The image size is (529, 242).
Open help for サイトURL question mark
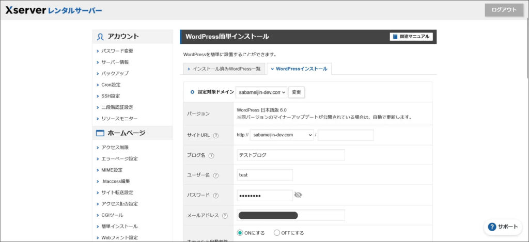(x=216, y=135)
